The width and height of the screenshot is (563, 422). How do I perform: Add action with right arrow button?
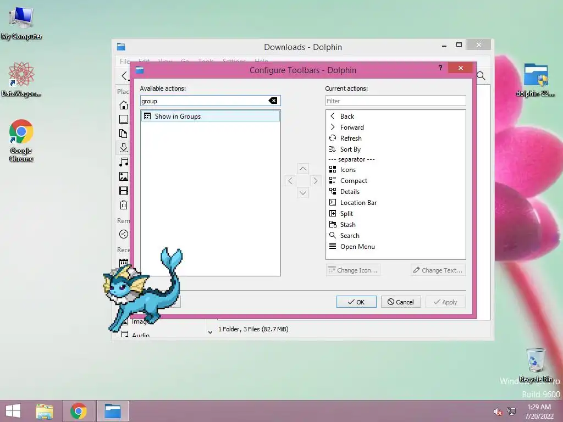[x=315, y=181]
